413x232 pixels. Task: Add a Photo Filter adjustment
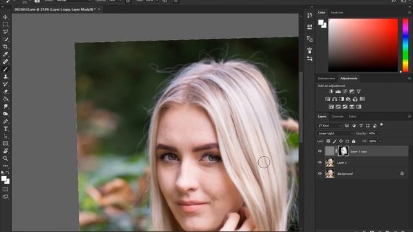(348, 99)
